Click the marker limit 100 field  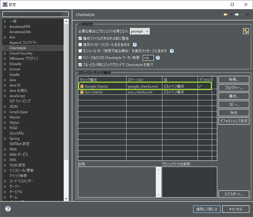tap(148, 58)
